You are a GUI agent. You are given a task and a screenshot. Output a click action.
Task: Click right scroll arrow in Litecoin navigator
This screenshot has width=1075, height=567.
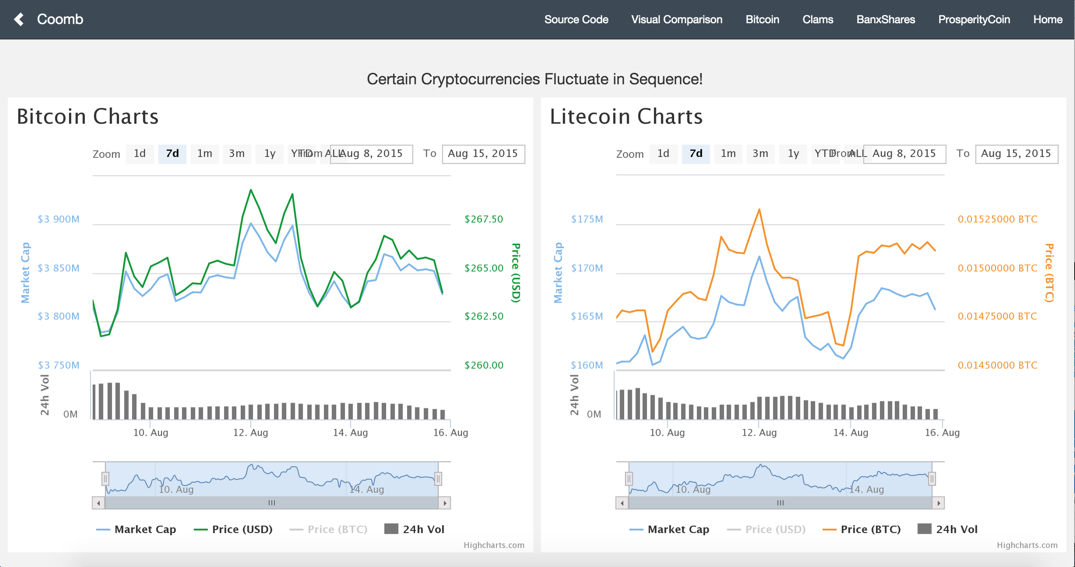click(938, 503)
